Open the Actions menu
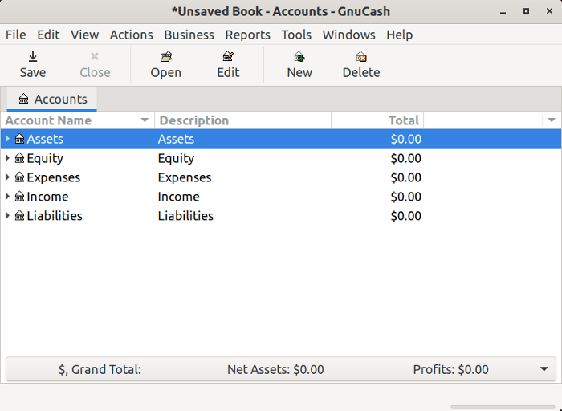The image size is (562, 411). [131, 35]
